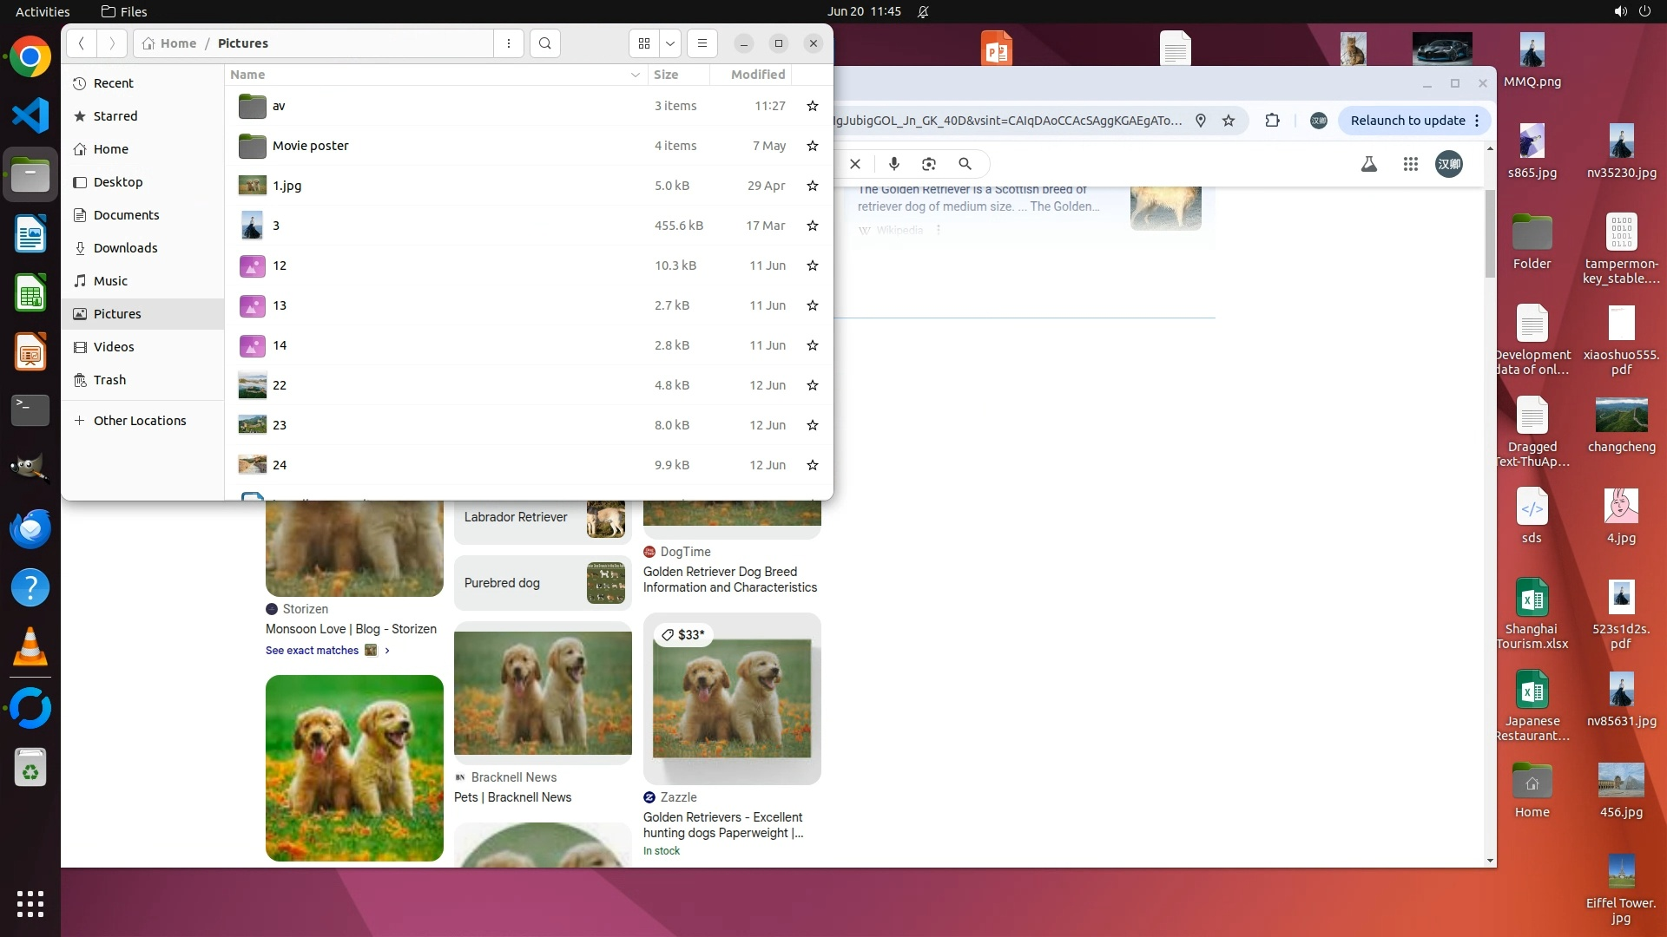The height and width of the screenshot is (937, 1667).
Task: Open the Chrome extensions puzzle icon
Action: [x=1272, y=121]
